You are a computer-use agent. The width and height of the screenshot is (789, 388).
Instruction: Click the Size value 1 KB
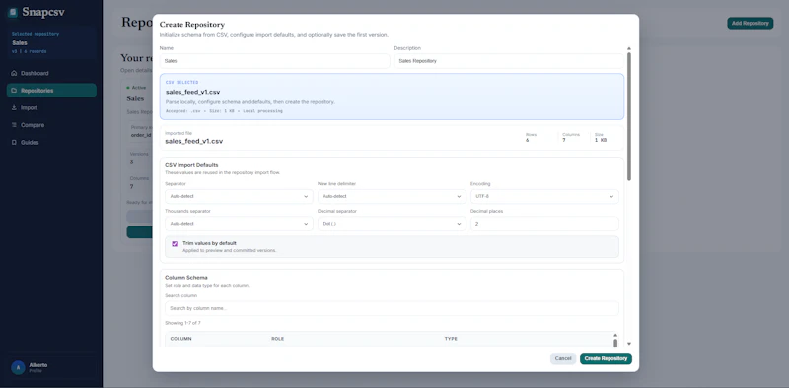click(x=601, y=140)
